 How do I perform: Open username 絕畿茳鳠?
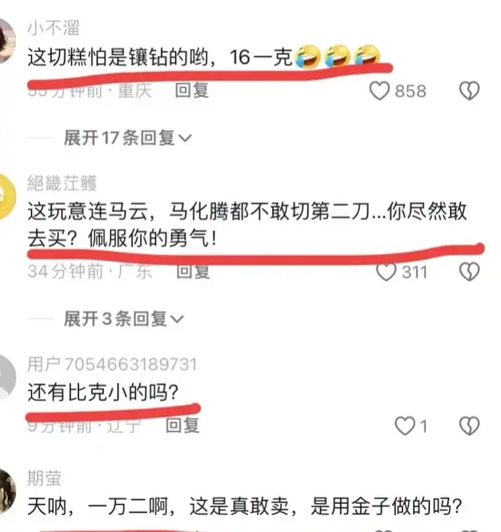coord(62,183)
